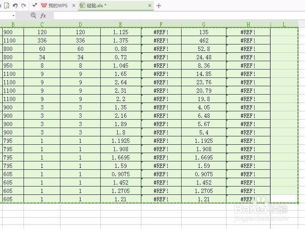The width and height of the screenshot is (305, 229).
Task: Click column E cell with value 1.65
Action: [x=121, y=74]
